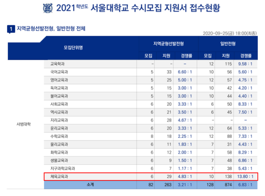Click the '5.33 : 1' ratio for 윤리교육과
This screenshot has height=196, width=265.
245,128
